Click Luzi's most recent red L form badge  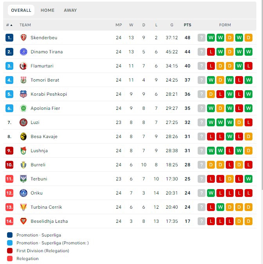[x=249, y=122]
